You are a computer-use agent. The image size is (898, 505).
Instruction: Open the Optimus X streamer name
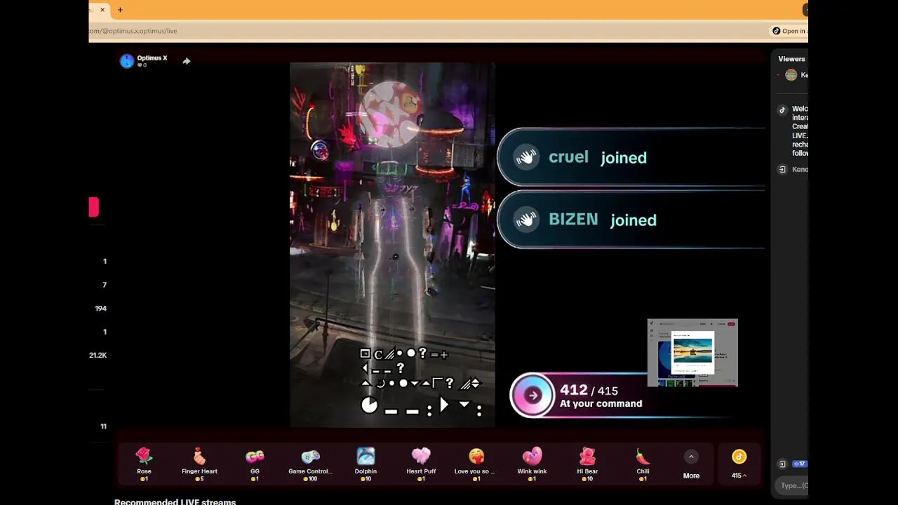pos(152,58)
